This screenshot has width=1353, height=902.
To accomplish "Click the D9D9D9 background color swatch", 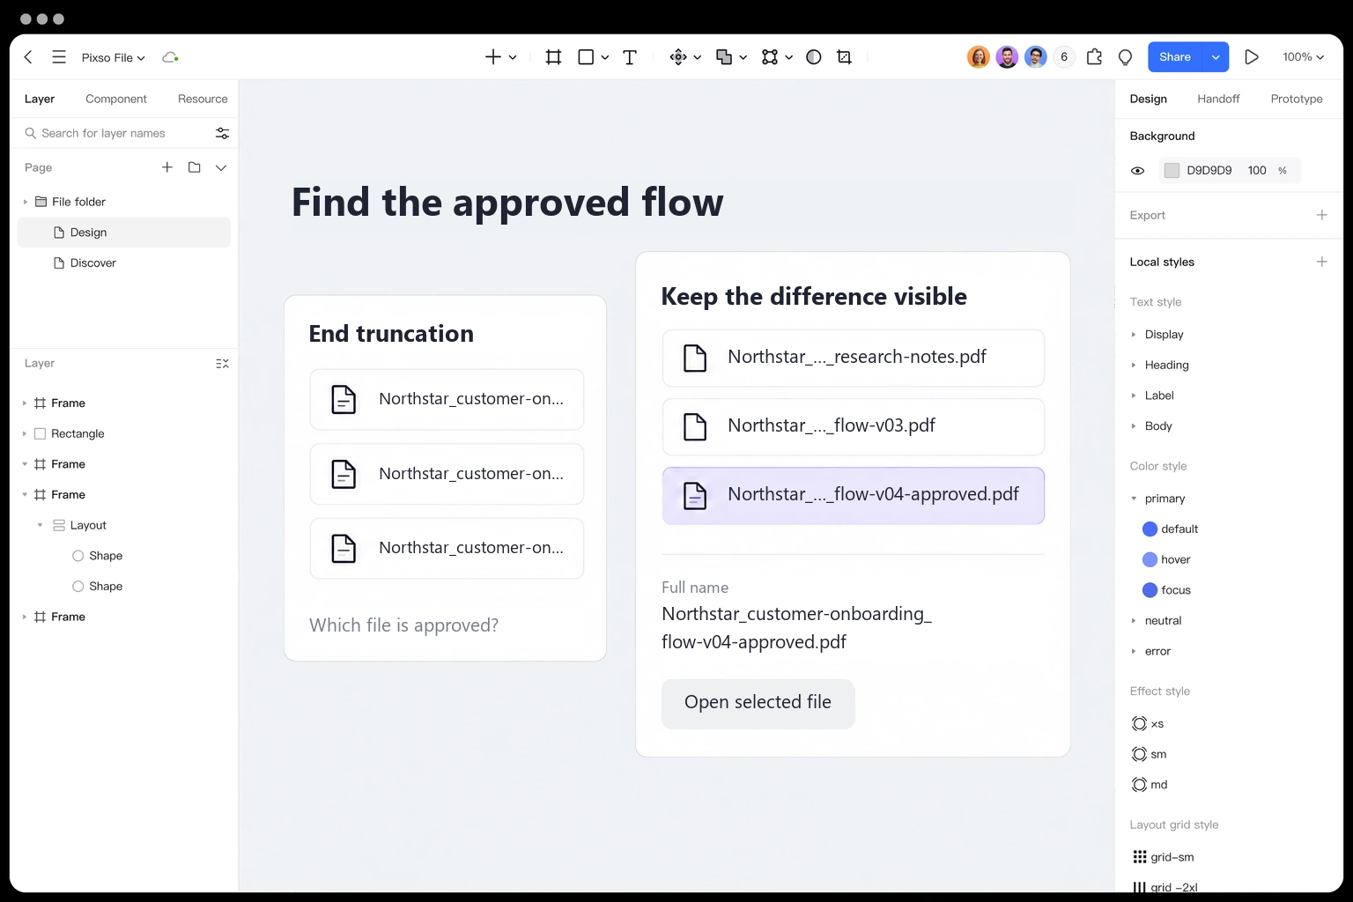I will 1172,171.
